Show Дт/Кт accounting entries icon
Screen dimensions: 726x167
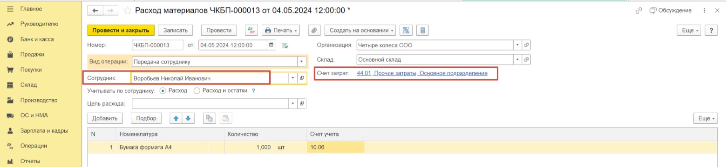click(x=251, y=30)
